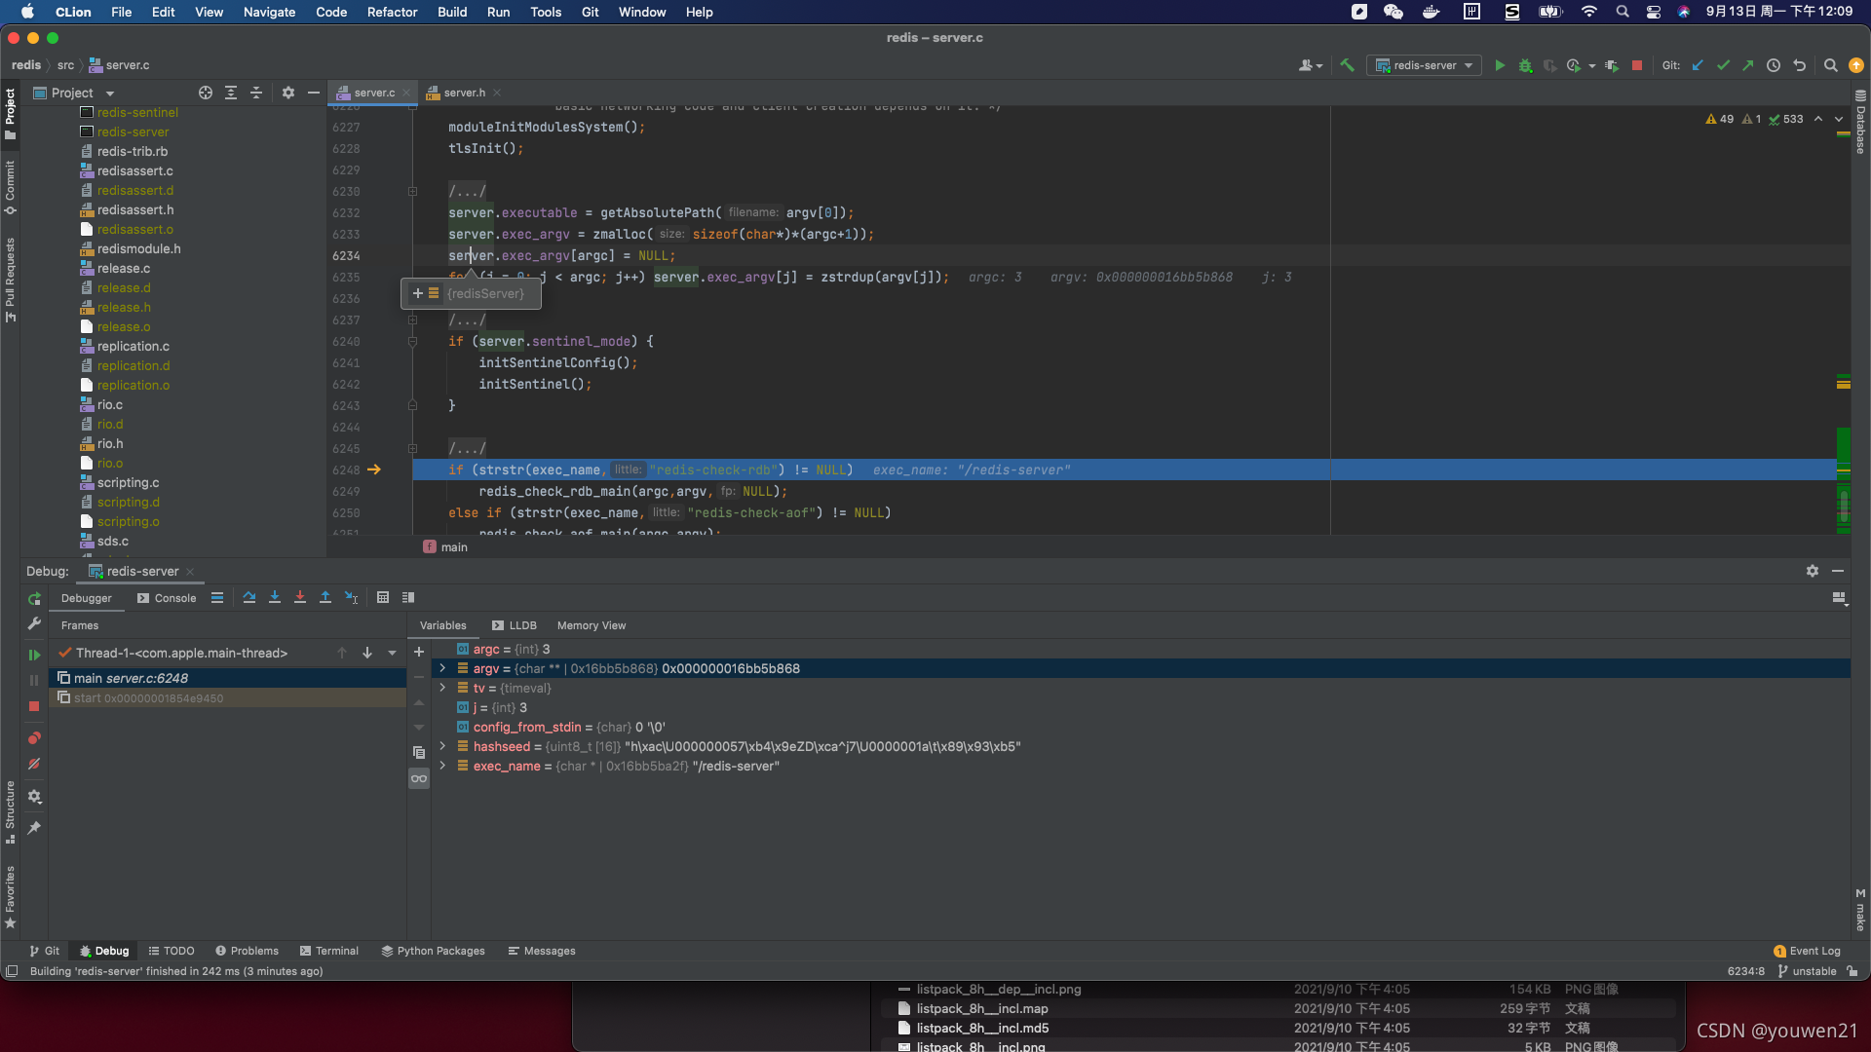Switch to server.h editor tab

(464, 93)
